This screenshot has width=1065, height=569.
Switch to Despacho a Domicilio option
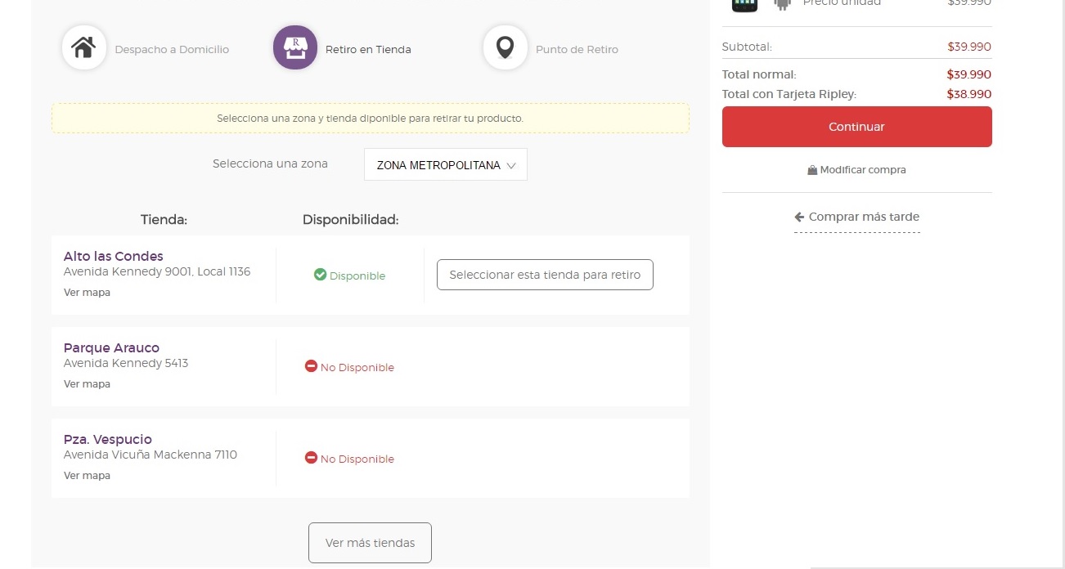click(x=172, y=50)
